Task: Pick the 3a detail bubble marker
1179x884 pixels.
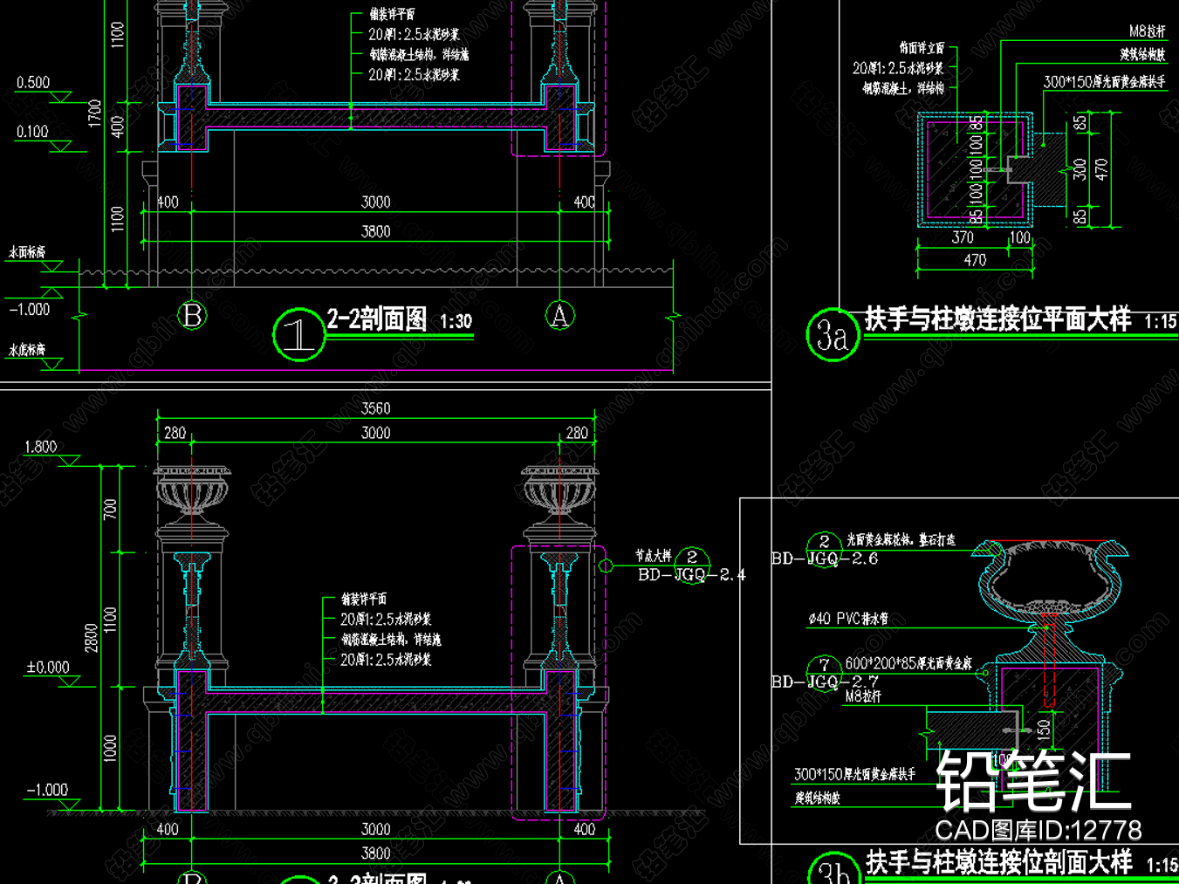Action: (833, 334)
